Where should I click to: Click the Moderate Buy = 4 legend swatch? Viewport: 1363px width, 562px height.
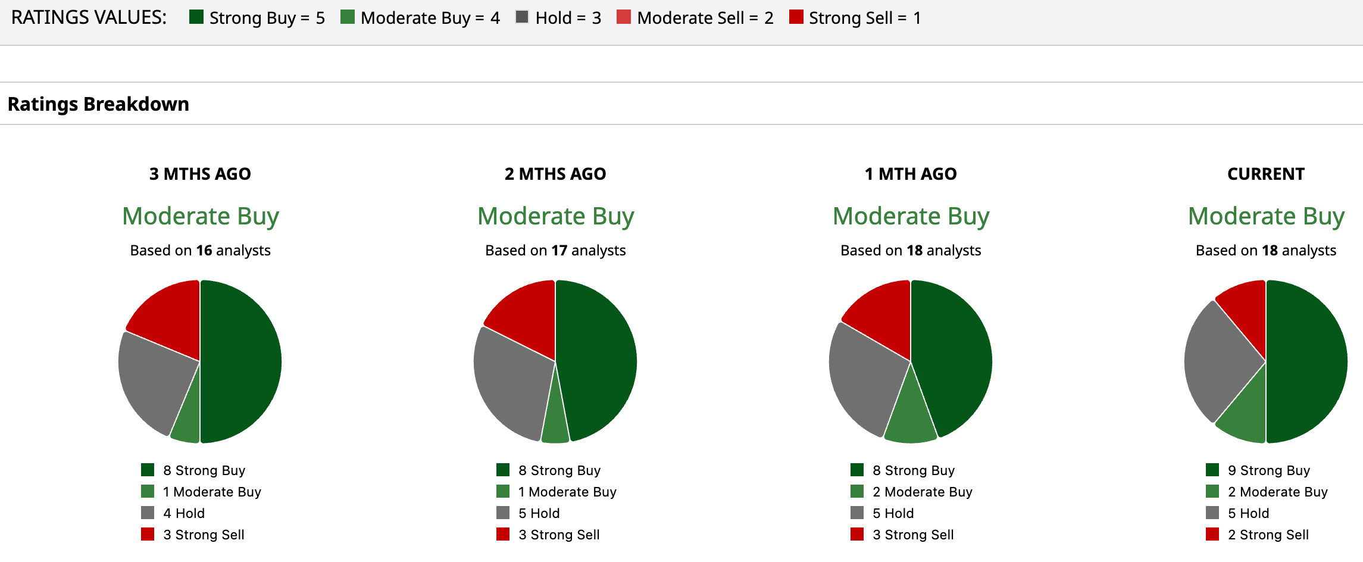click(x=348, y=17)
